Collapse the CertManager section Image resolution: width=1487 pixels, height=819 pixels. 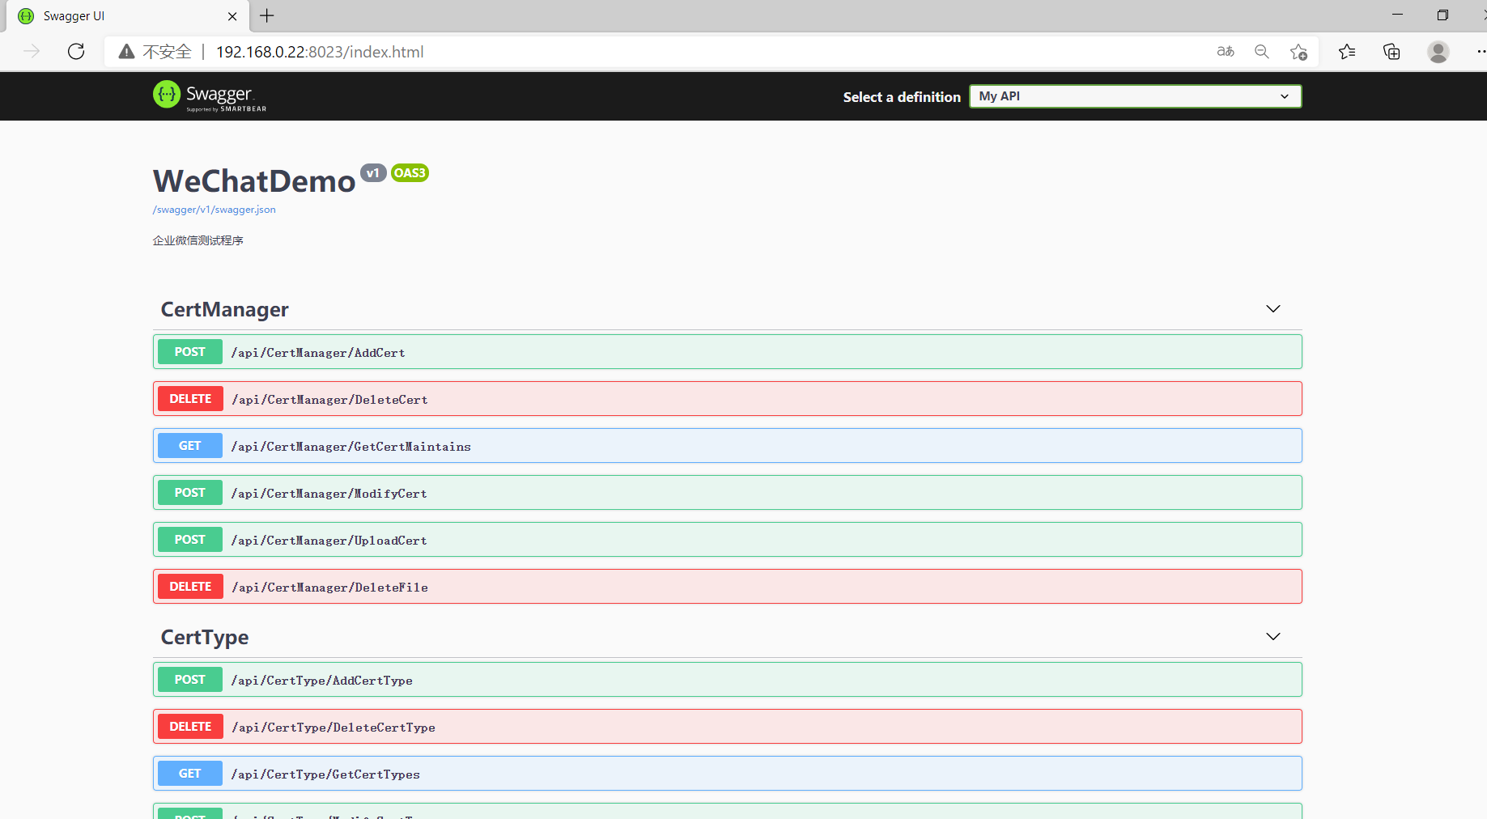point(1272,309)
